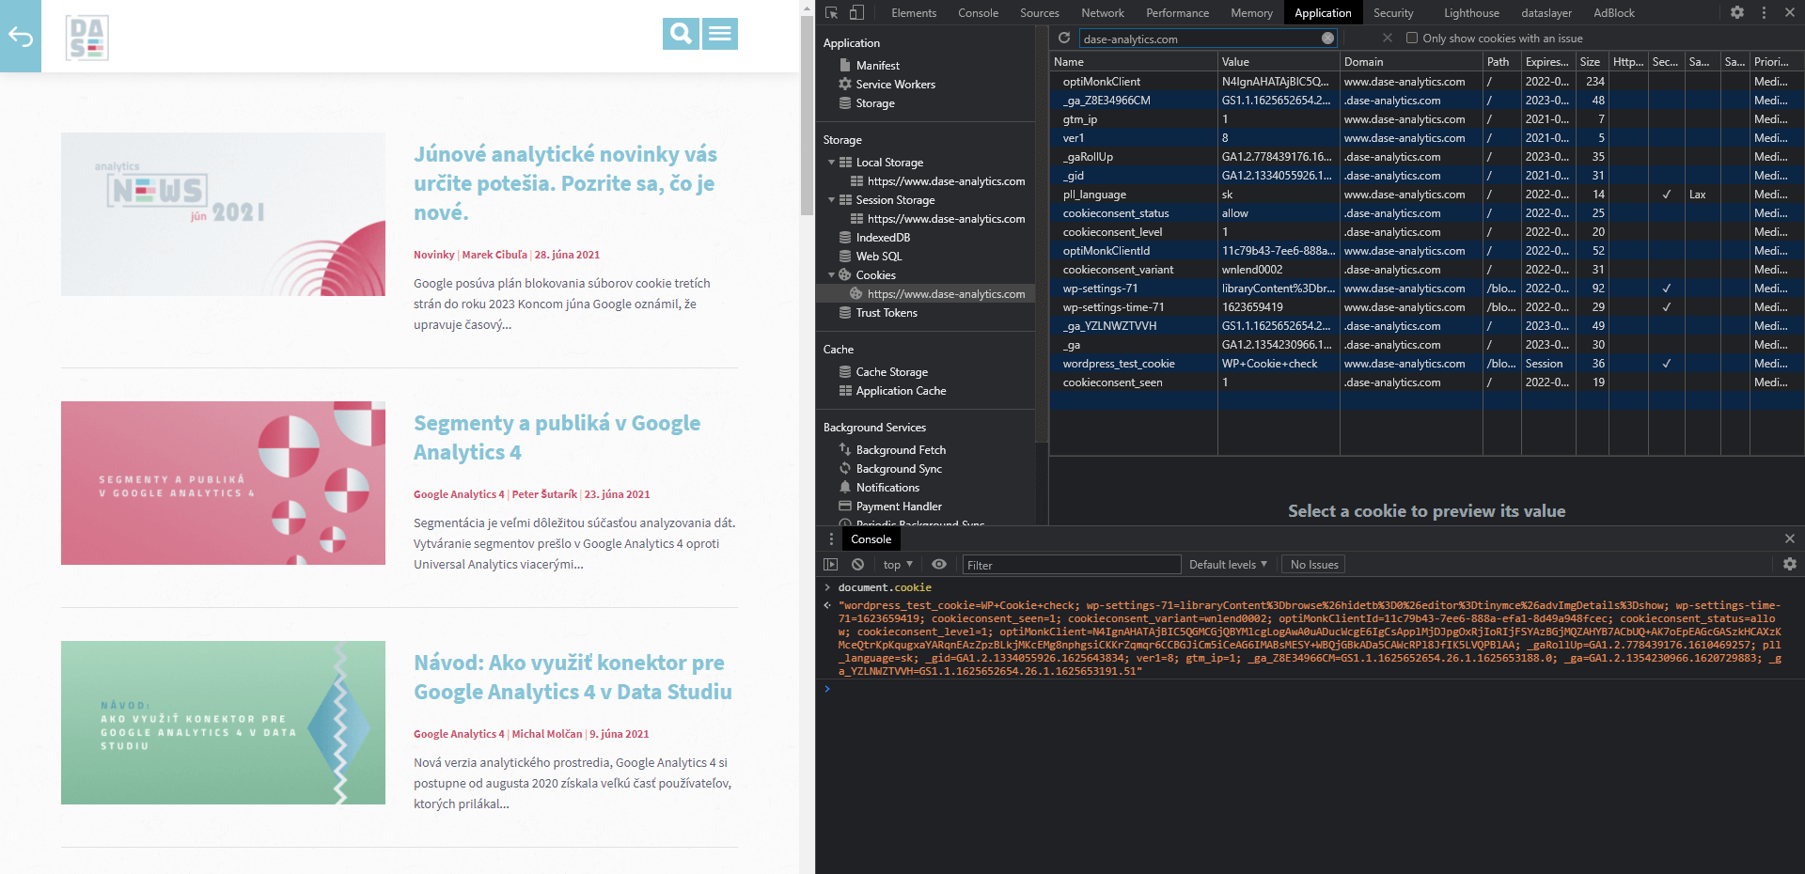This screenshot has height=874, width=1805.
Task: Switch to the Performance tab
Action: click(1177, 12)
